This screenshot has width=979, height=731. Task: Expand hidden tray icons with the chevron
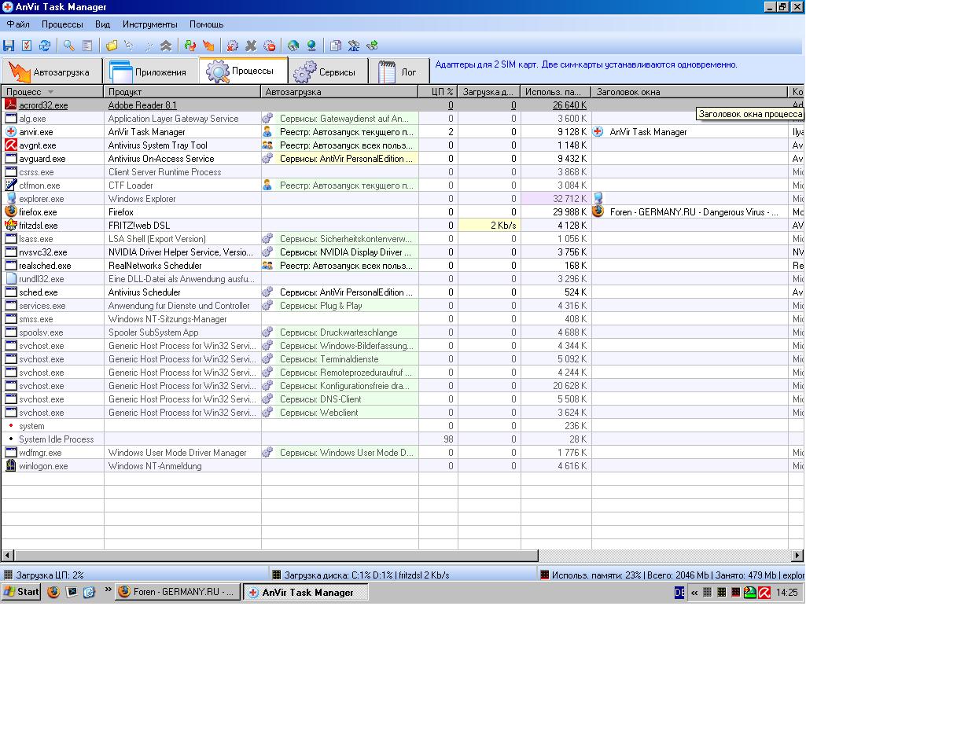click(694, 593)
